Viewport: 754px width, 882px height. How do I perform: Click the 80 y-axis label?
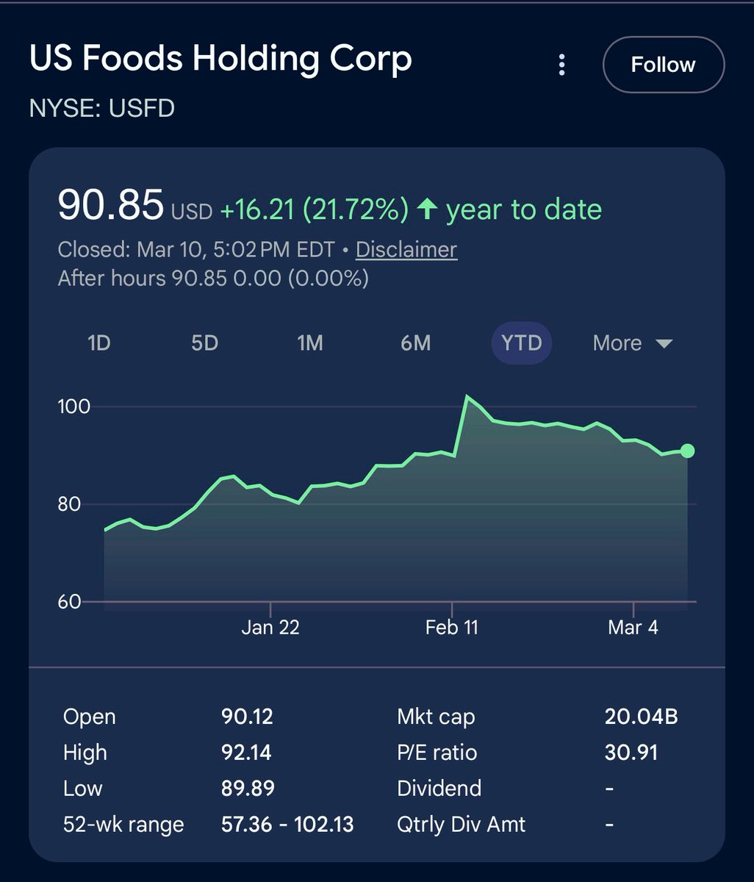pyautogui.click(x=70, y=504)
